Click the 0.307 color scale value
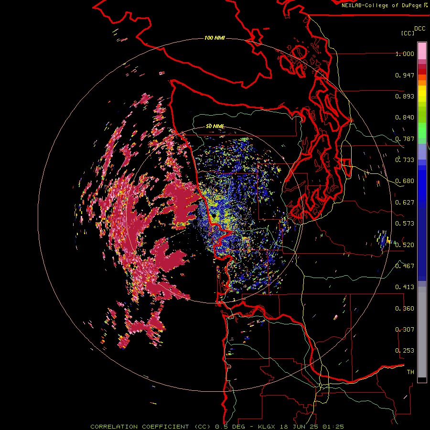This screenshot has height=430, width=430. point(405,330)
